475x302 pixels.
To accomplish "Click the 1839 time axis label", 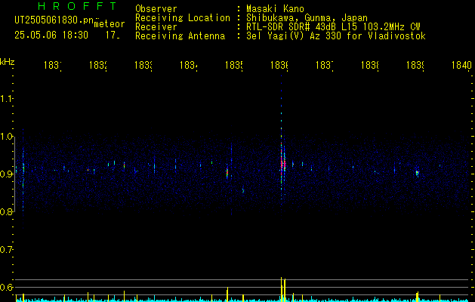I will 415,65.
